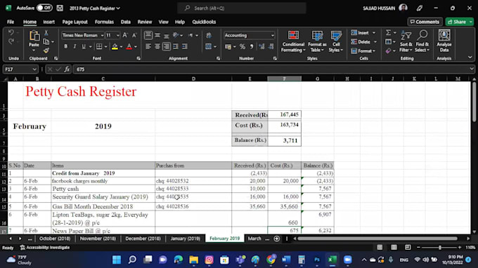Click the Save disk icon
478x268 pixels.
[x=60, y=8]
